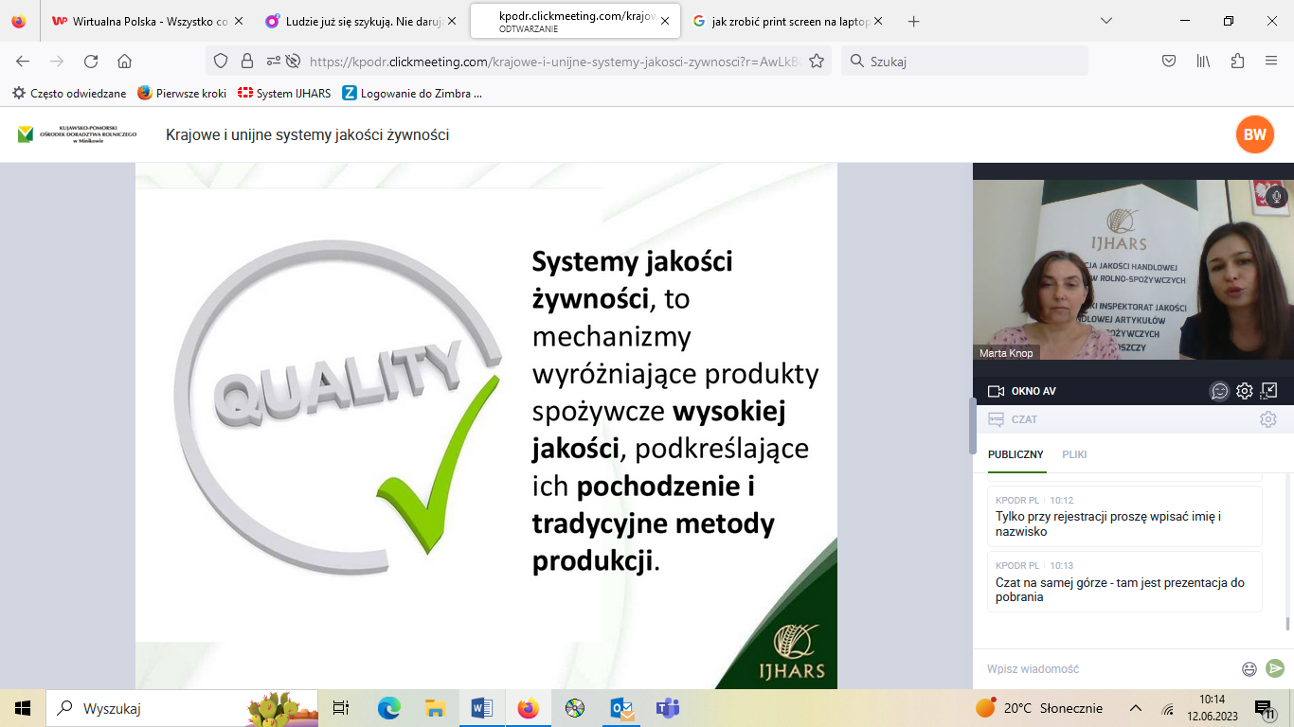The image size is (1294, 727).
Task: Open the AV window settings gear
Action: [x=1245, y=391]
